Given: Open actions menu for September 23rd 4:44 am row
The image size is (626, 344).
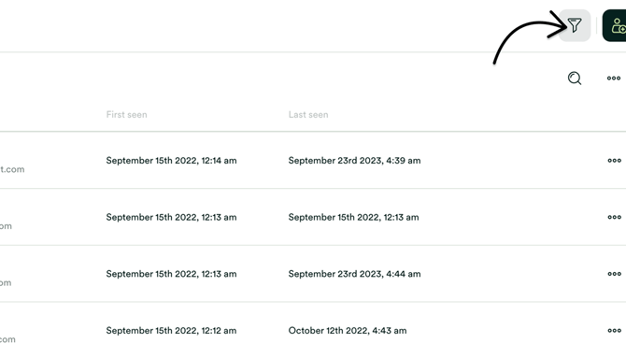Looking at the screenshot, I should coord(614,274).
